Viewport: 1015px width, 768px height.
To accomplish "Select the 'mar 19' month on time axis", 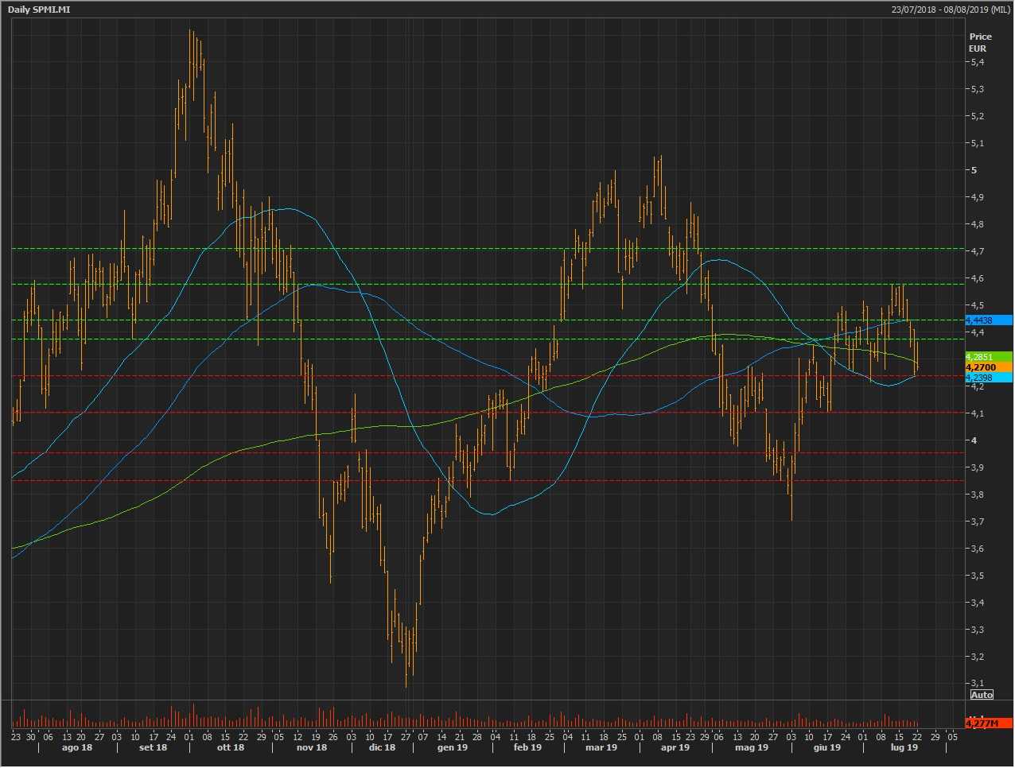I will coord(601,747).
